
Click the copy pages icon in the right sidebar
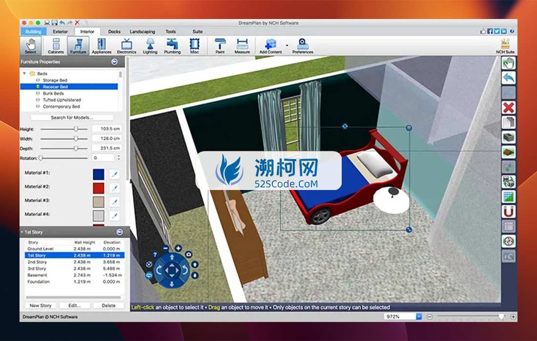point(509,122)
